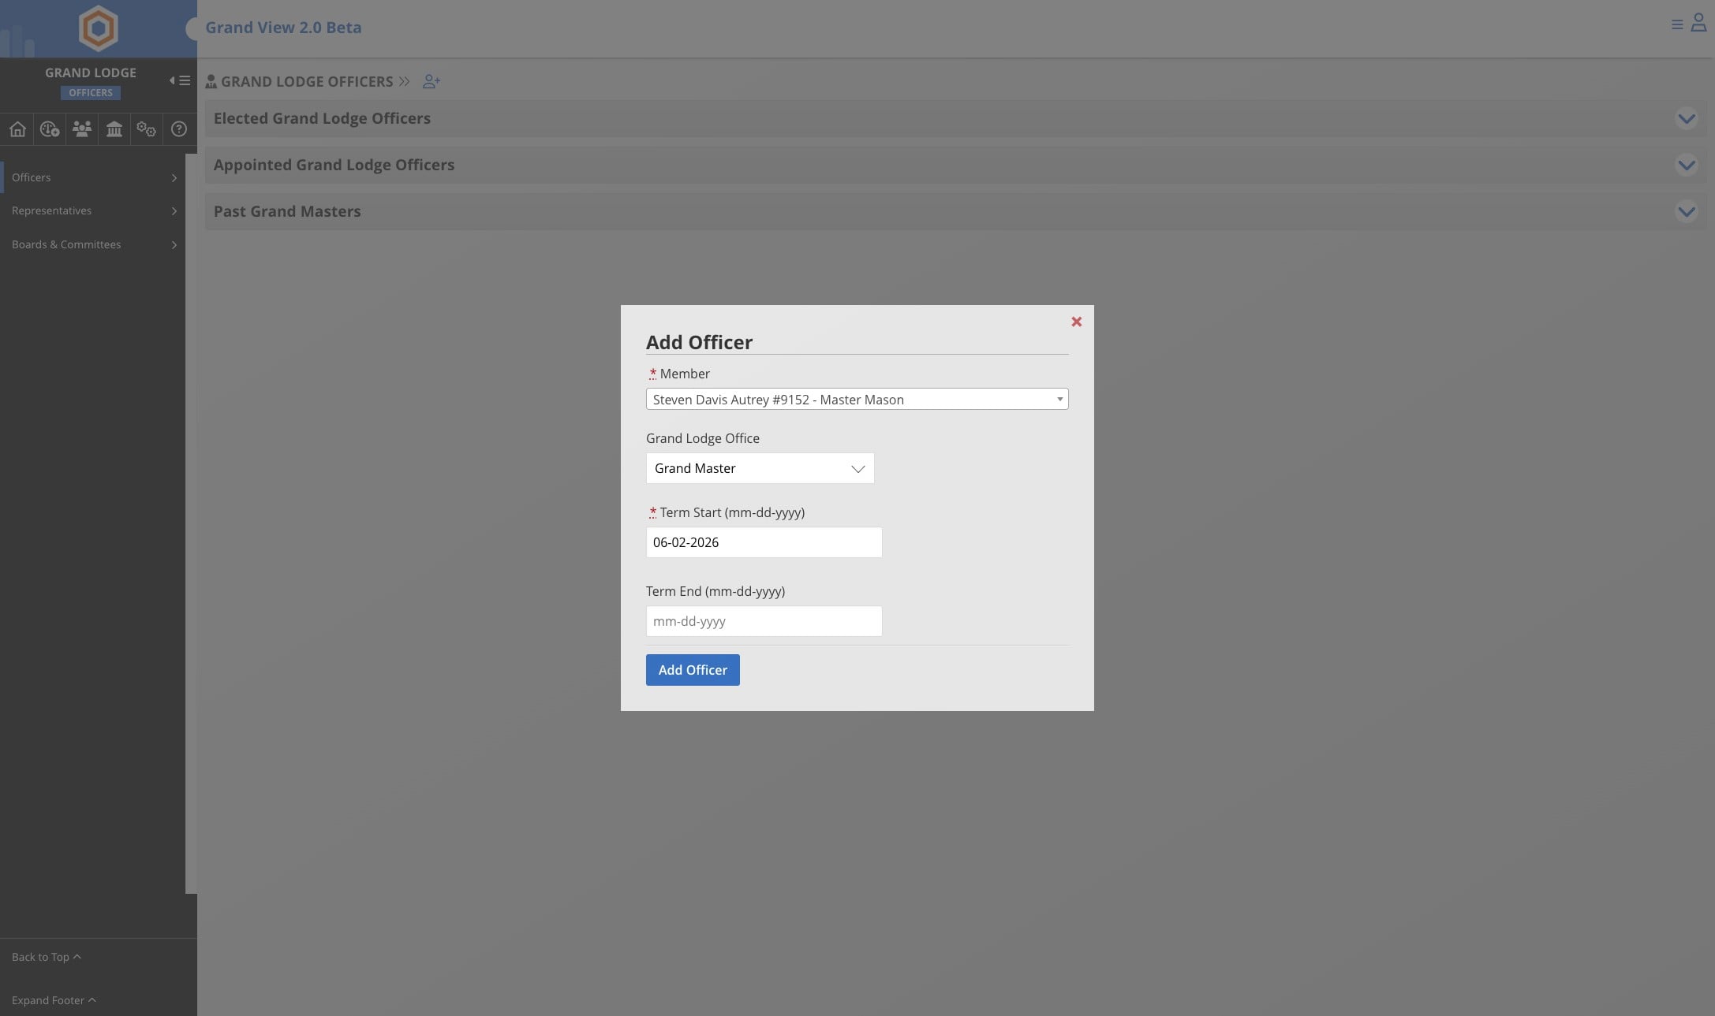Click the Term End date field
Viewport: 1715px width, 1016px height.
(764, 621)
